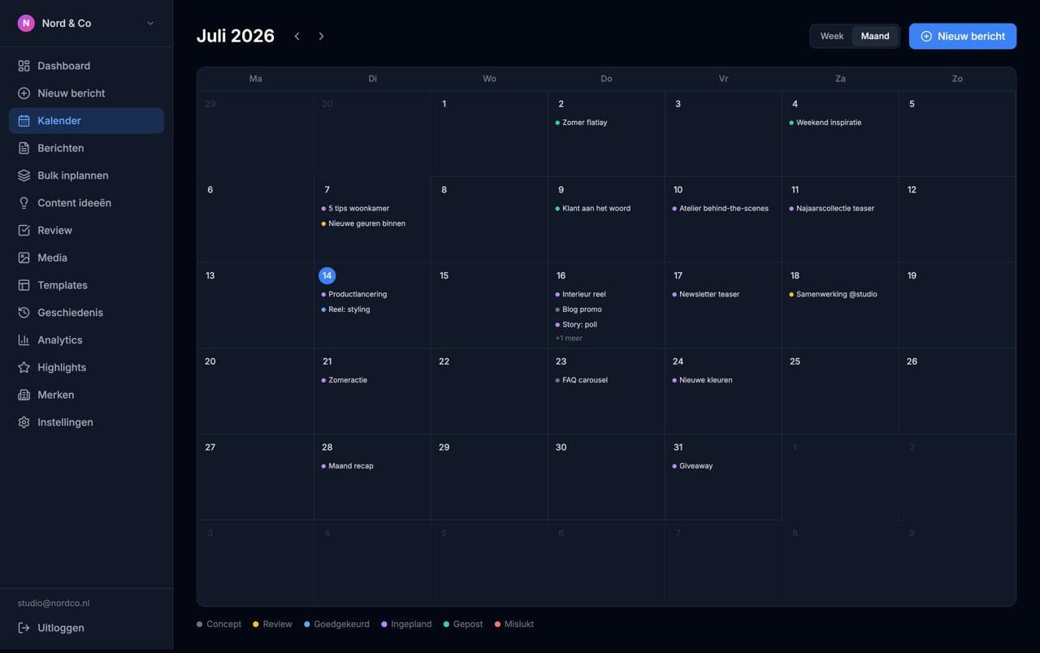Click the Highlights star icon

(24, 367)
